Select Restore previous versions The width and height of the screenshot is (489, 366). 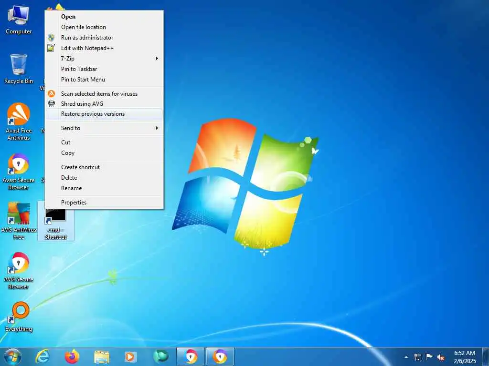click(104, 114)
